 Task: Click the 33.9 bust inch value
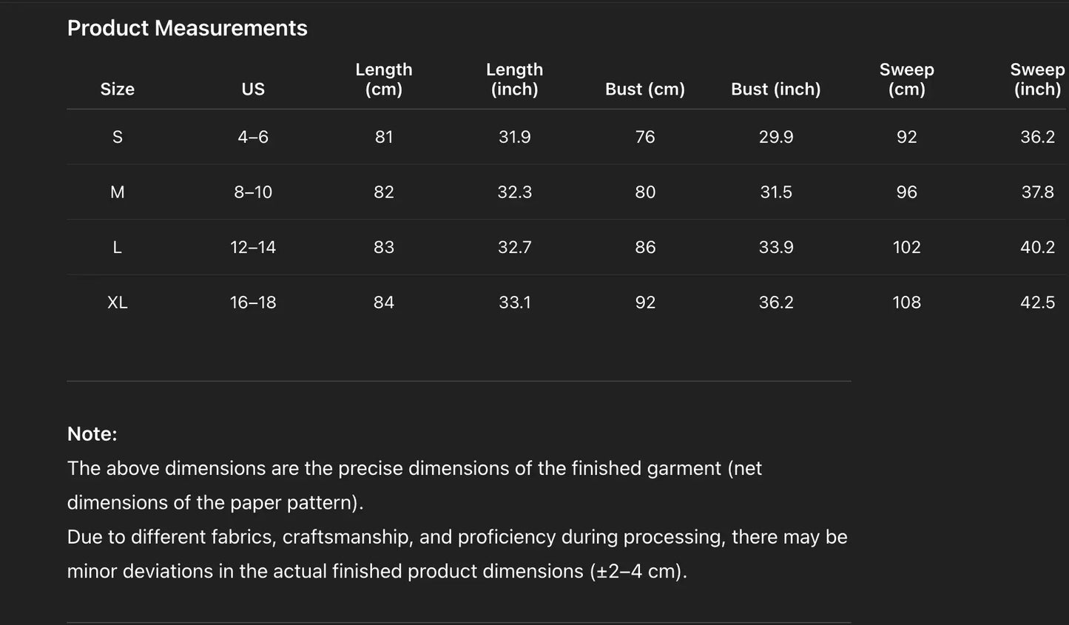pos(776,247)
